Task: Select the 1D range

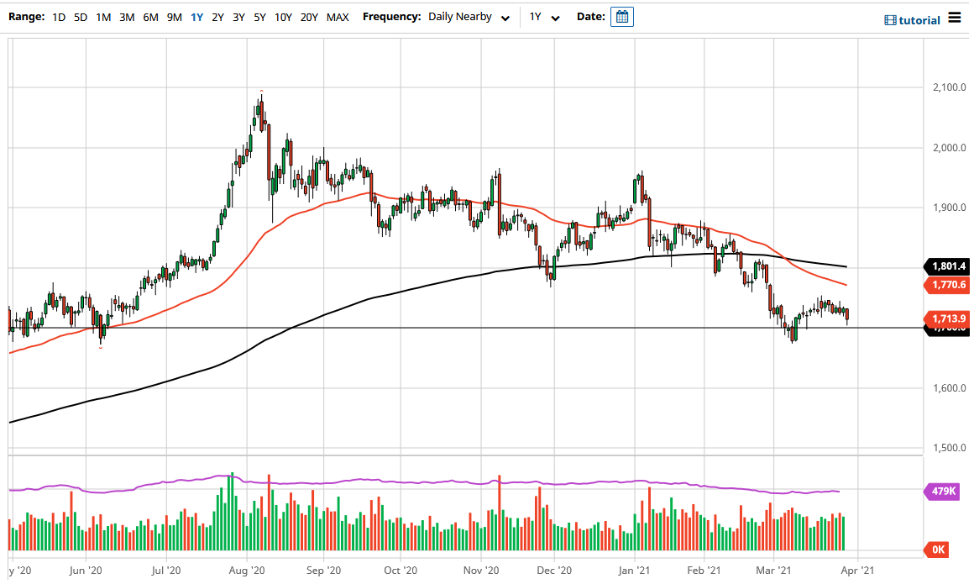Action: point(59,18)
